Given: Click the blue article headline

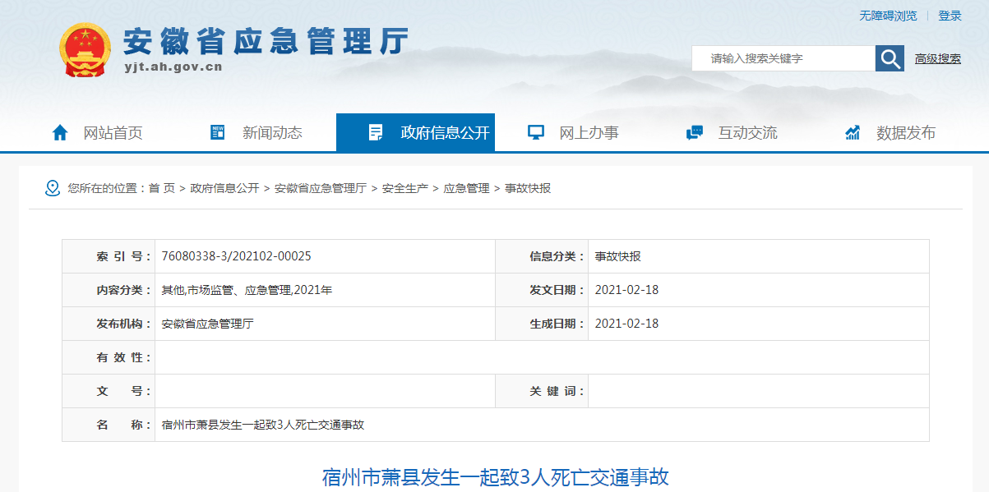Looking at the screenshot, I should tap(495, 477).
